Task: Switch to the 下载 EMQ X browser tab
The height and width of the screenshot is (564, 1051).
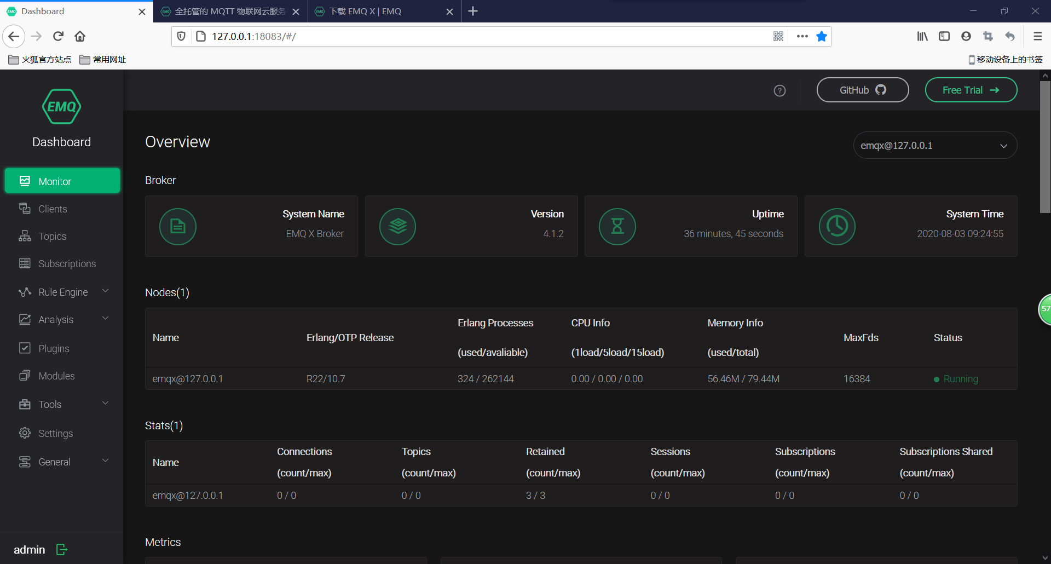Action: pyautogui.click(x=385, y=11)
